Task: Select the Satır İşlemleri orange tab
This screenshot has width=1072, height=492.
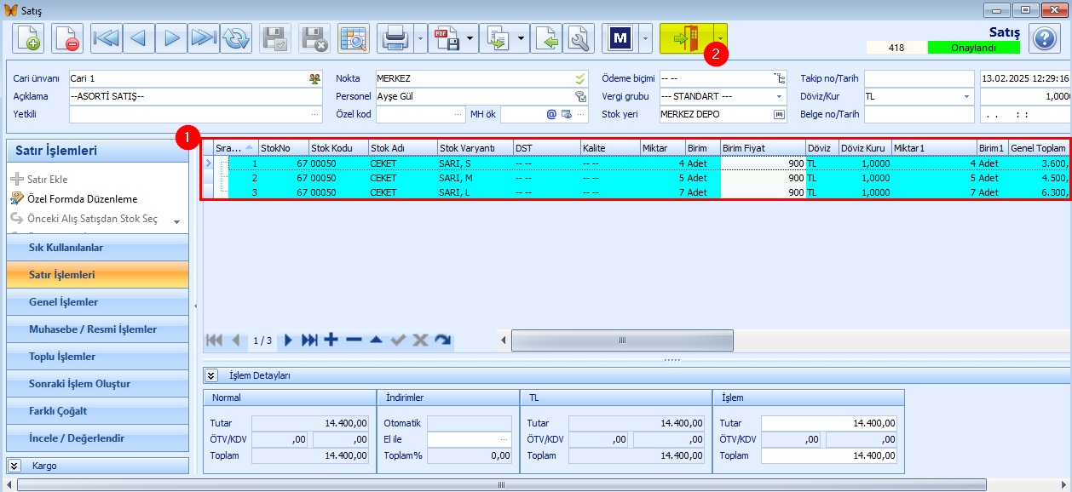Action: [97, 275]
